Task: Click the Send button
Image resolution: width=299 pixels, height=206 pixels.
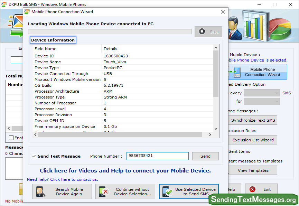Action: (205, 156)
